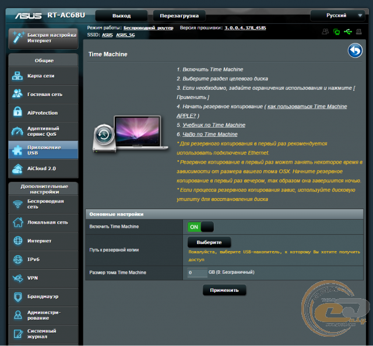Image resolution: width=373 pixels, height=346 pixels.
Task: Click the printer status icon in header
Action: (359, 31)
